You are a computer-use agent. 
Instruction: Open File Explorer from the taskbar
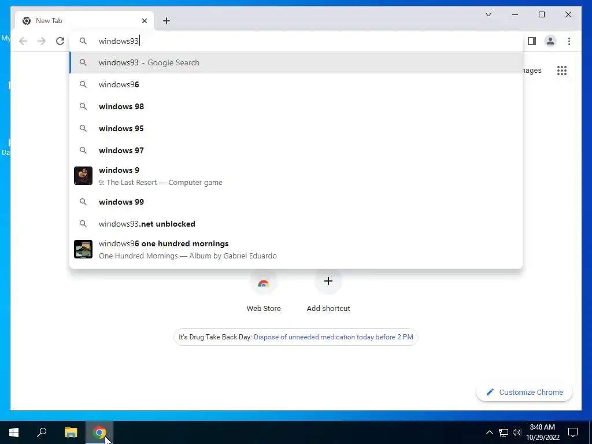point(71,432)
